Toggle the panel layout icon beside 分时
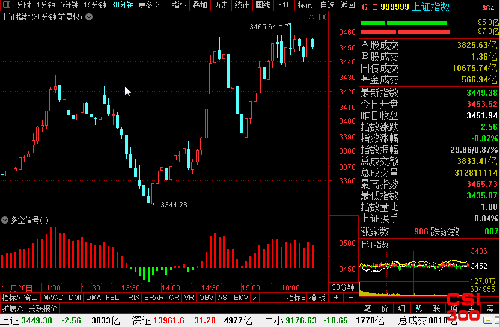Screen dimensions: 500x327 tap(7, 5)
